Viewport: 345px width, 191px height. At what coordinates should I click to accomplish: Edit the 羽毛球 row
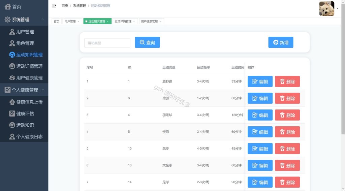pyautogui.click(x=260, y=115)
